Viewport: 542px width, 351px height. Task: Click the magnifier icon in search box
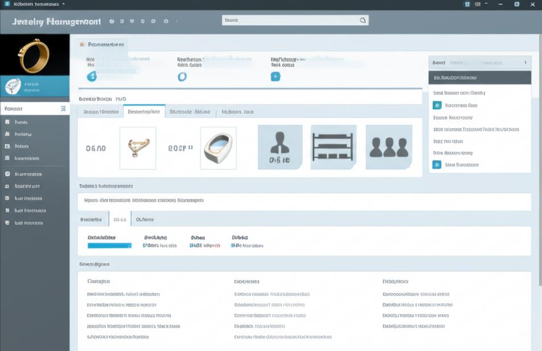pos(362,20)
